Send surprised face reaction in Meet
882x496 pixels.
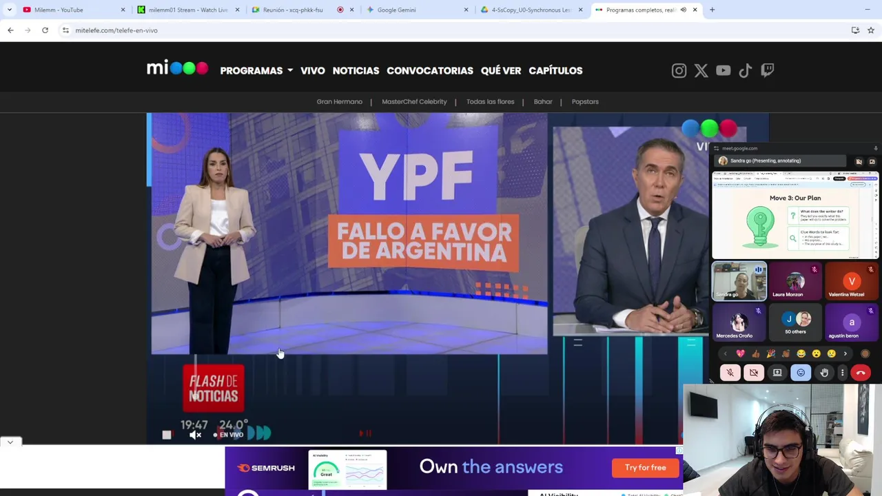click(816, 354)
